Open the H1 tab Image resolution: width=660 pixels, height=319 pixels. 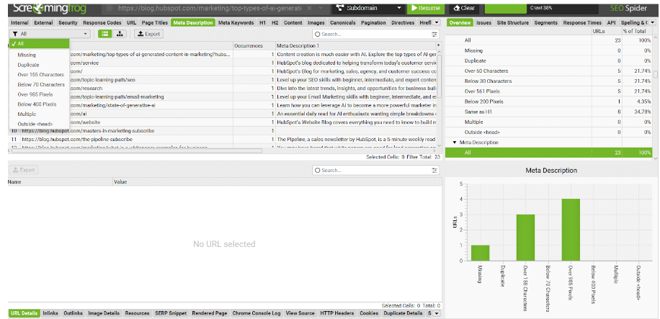pos(262,23)
